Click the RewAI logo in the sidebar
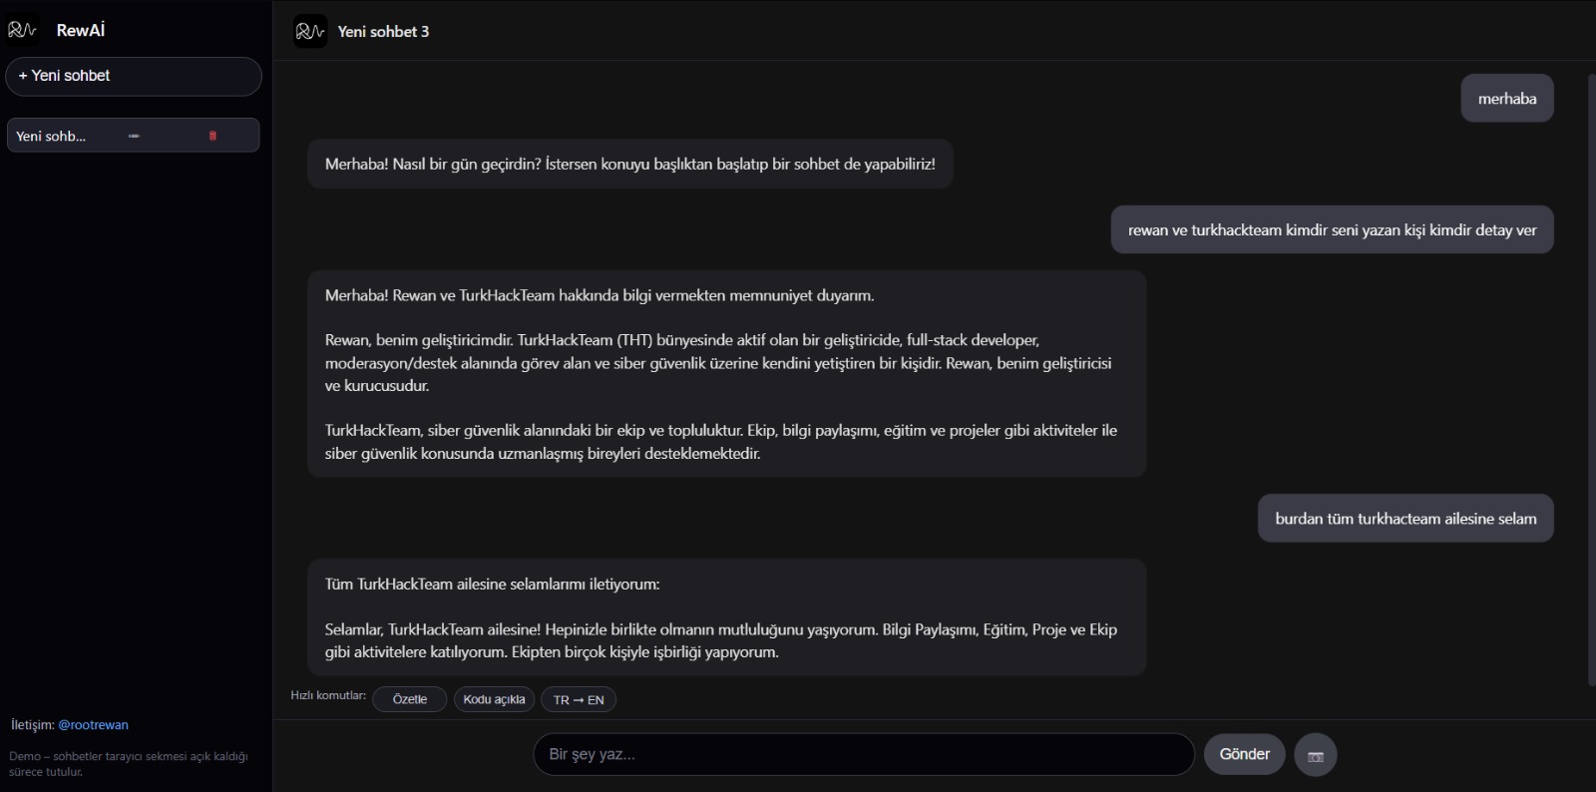This screenshot has width=1596, height=792. 23,30
